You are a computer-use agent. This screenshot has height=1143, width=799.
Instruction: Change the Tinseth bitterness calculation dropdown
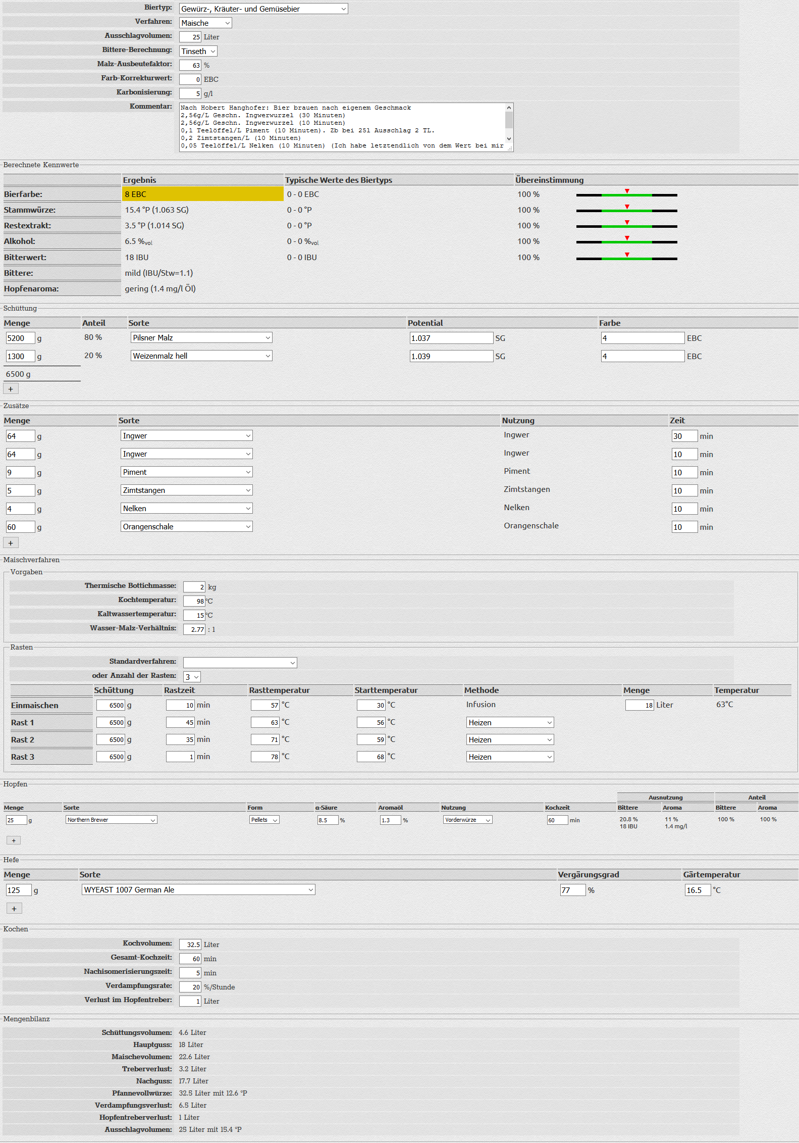[x=198, y=52]
